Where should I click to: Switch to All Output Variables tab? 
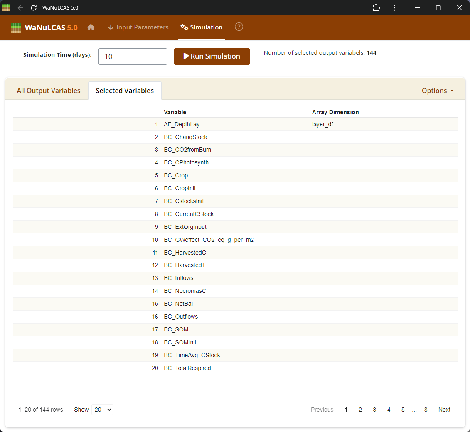coord(49,91)
